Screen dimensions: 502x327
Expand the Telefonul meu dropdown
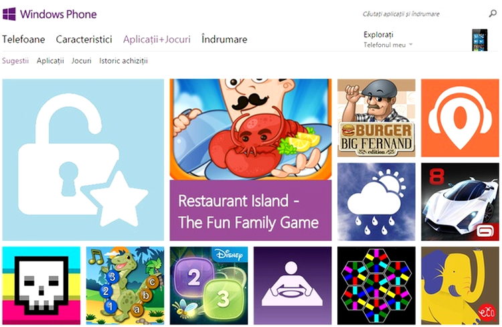(x=388, y=45)
